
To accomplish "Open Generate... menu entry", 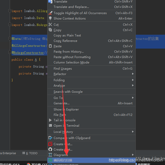I will click(91, 103).
